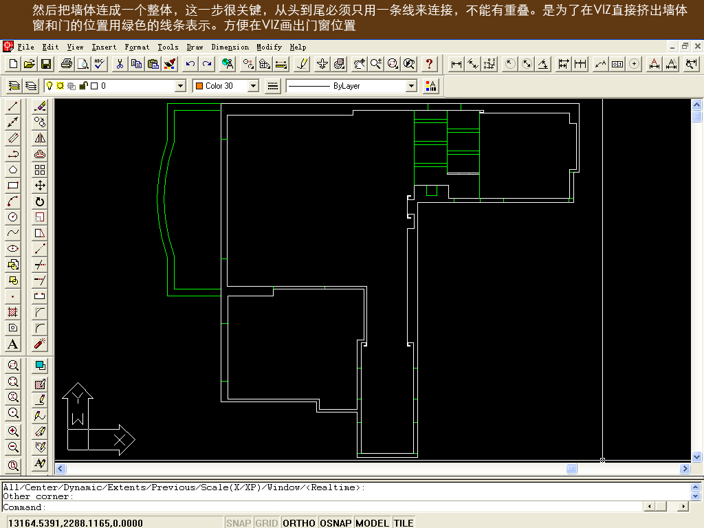Select the Ellipse draw tool
Screen dimensions: 704x528
pyautogui.click(x=13, y=249)
